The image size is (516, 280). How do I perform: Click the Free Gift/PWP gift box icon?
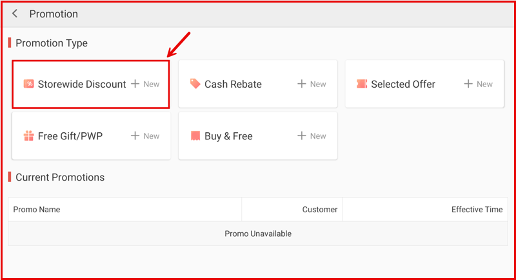[28, 135]
